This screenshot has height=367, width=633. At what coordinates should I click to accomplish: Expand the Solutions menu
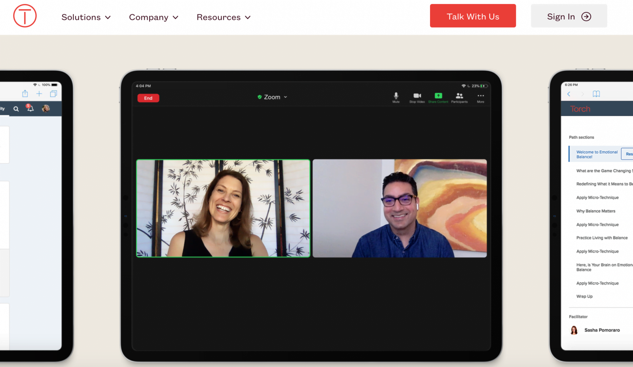86,17
